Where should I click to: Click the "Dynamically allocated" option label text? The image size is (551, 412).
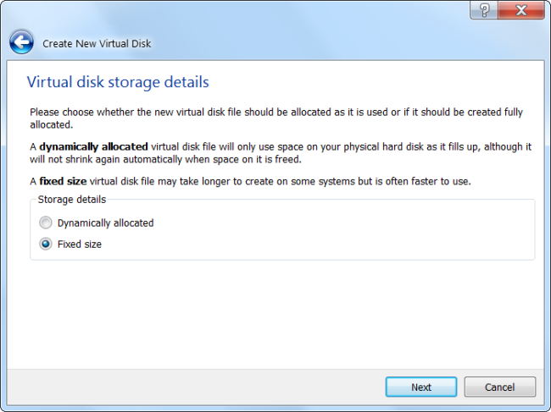105,223
